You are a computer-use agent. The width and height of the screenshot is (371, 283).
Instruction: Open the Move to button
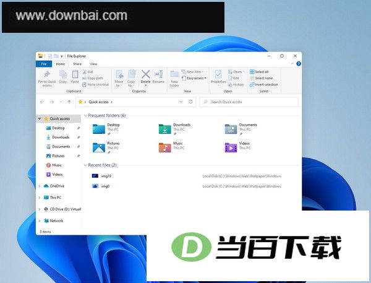point(119,79)
